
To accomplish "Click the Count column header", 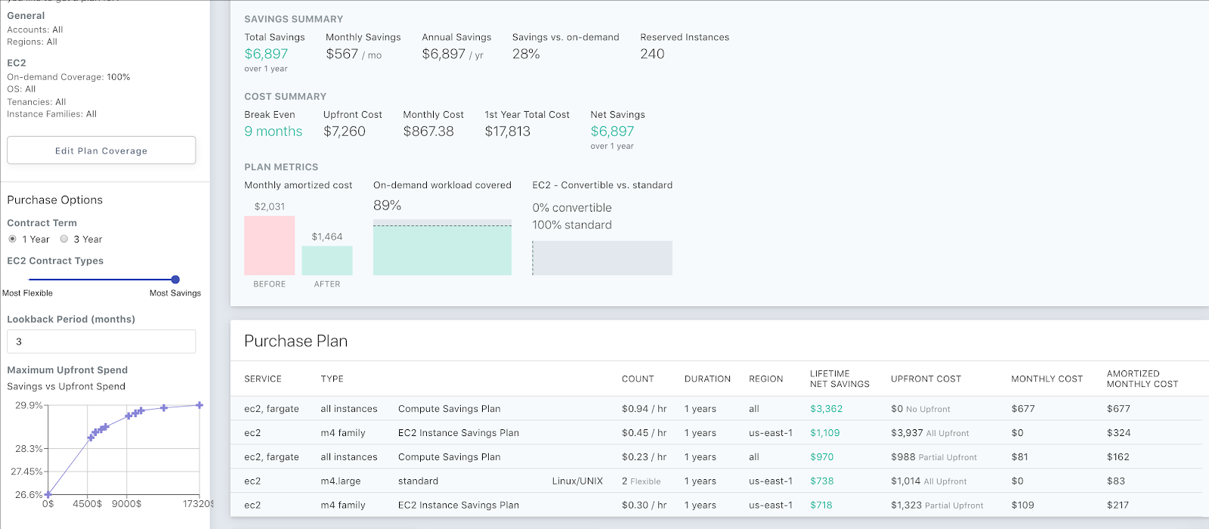I will [638, 379].
